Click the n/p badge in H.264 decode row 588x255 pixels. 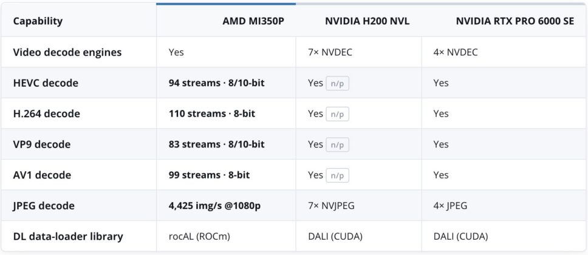point(338,114)
